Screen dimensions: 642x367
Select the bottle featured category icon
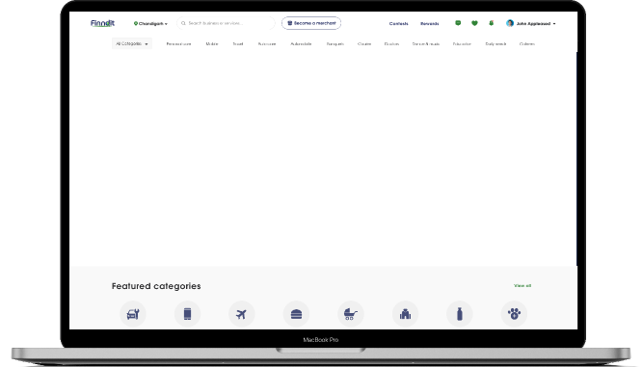click(460, 314)
